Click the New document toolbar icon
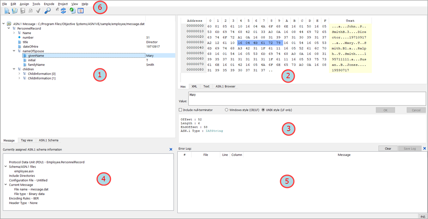 7,11
